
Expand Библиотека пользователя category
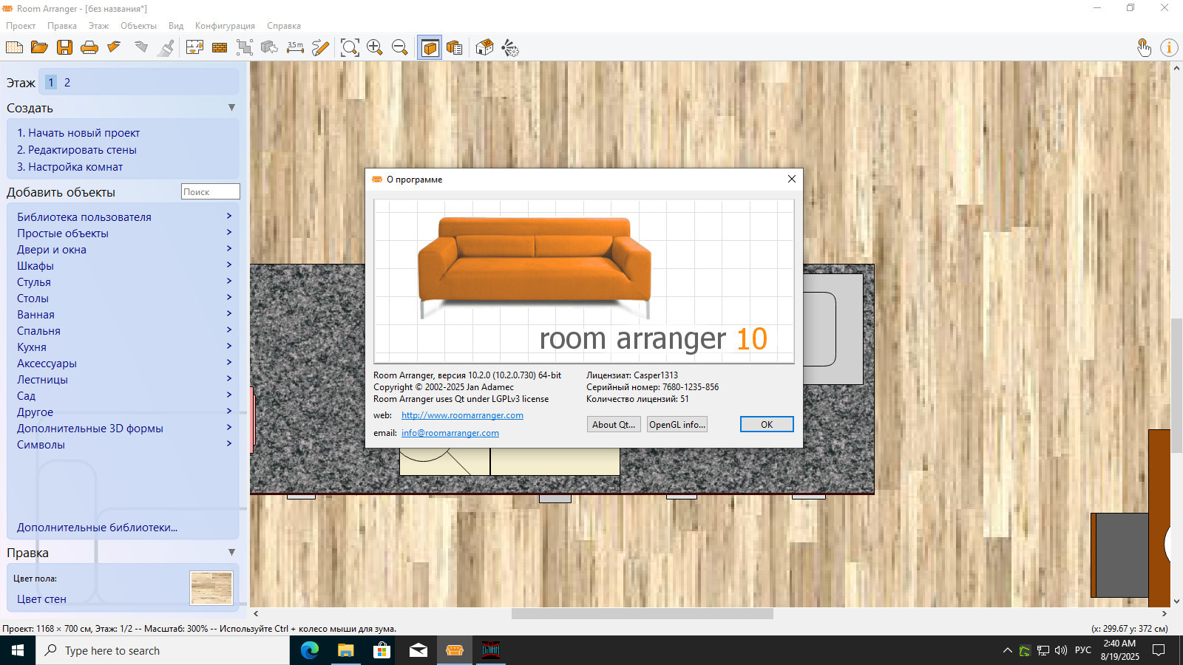coord(124,216)
